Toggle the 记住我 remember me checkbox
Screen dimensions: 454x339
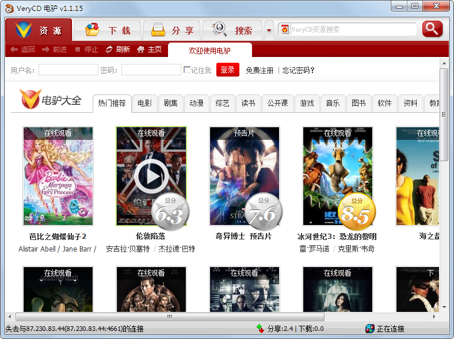pyautogui.click(x=187, y=70)
